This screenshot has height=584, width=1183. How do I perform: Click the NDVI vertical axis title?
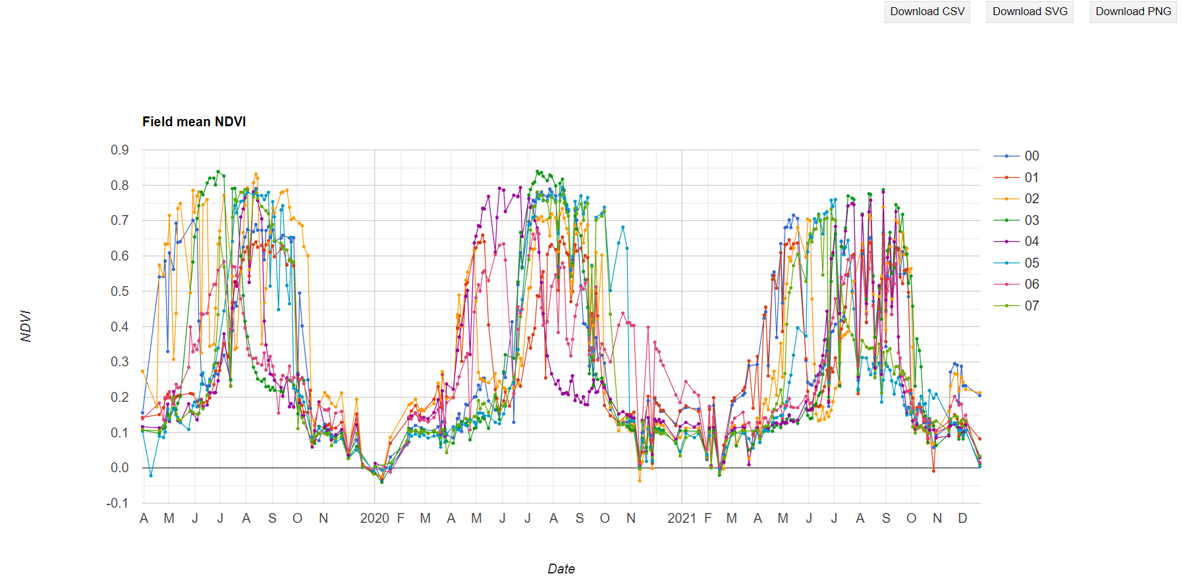point(26,326)
